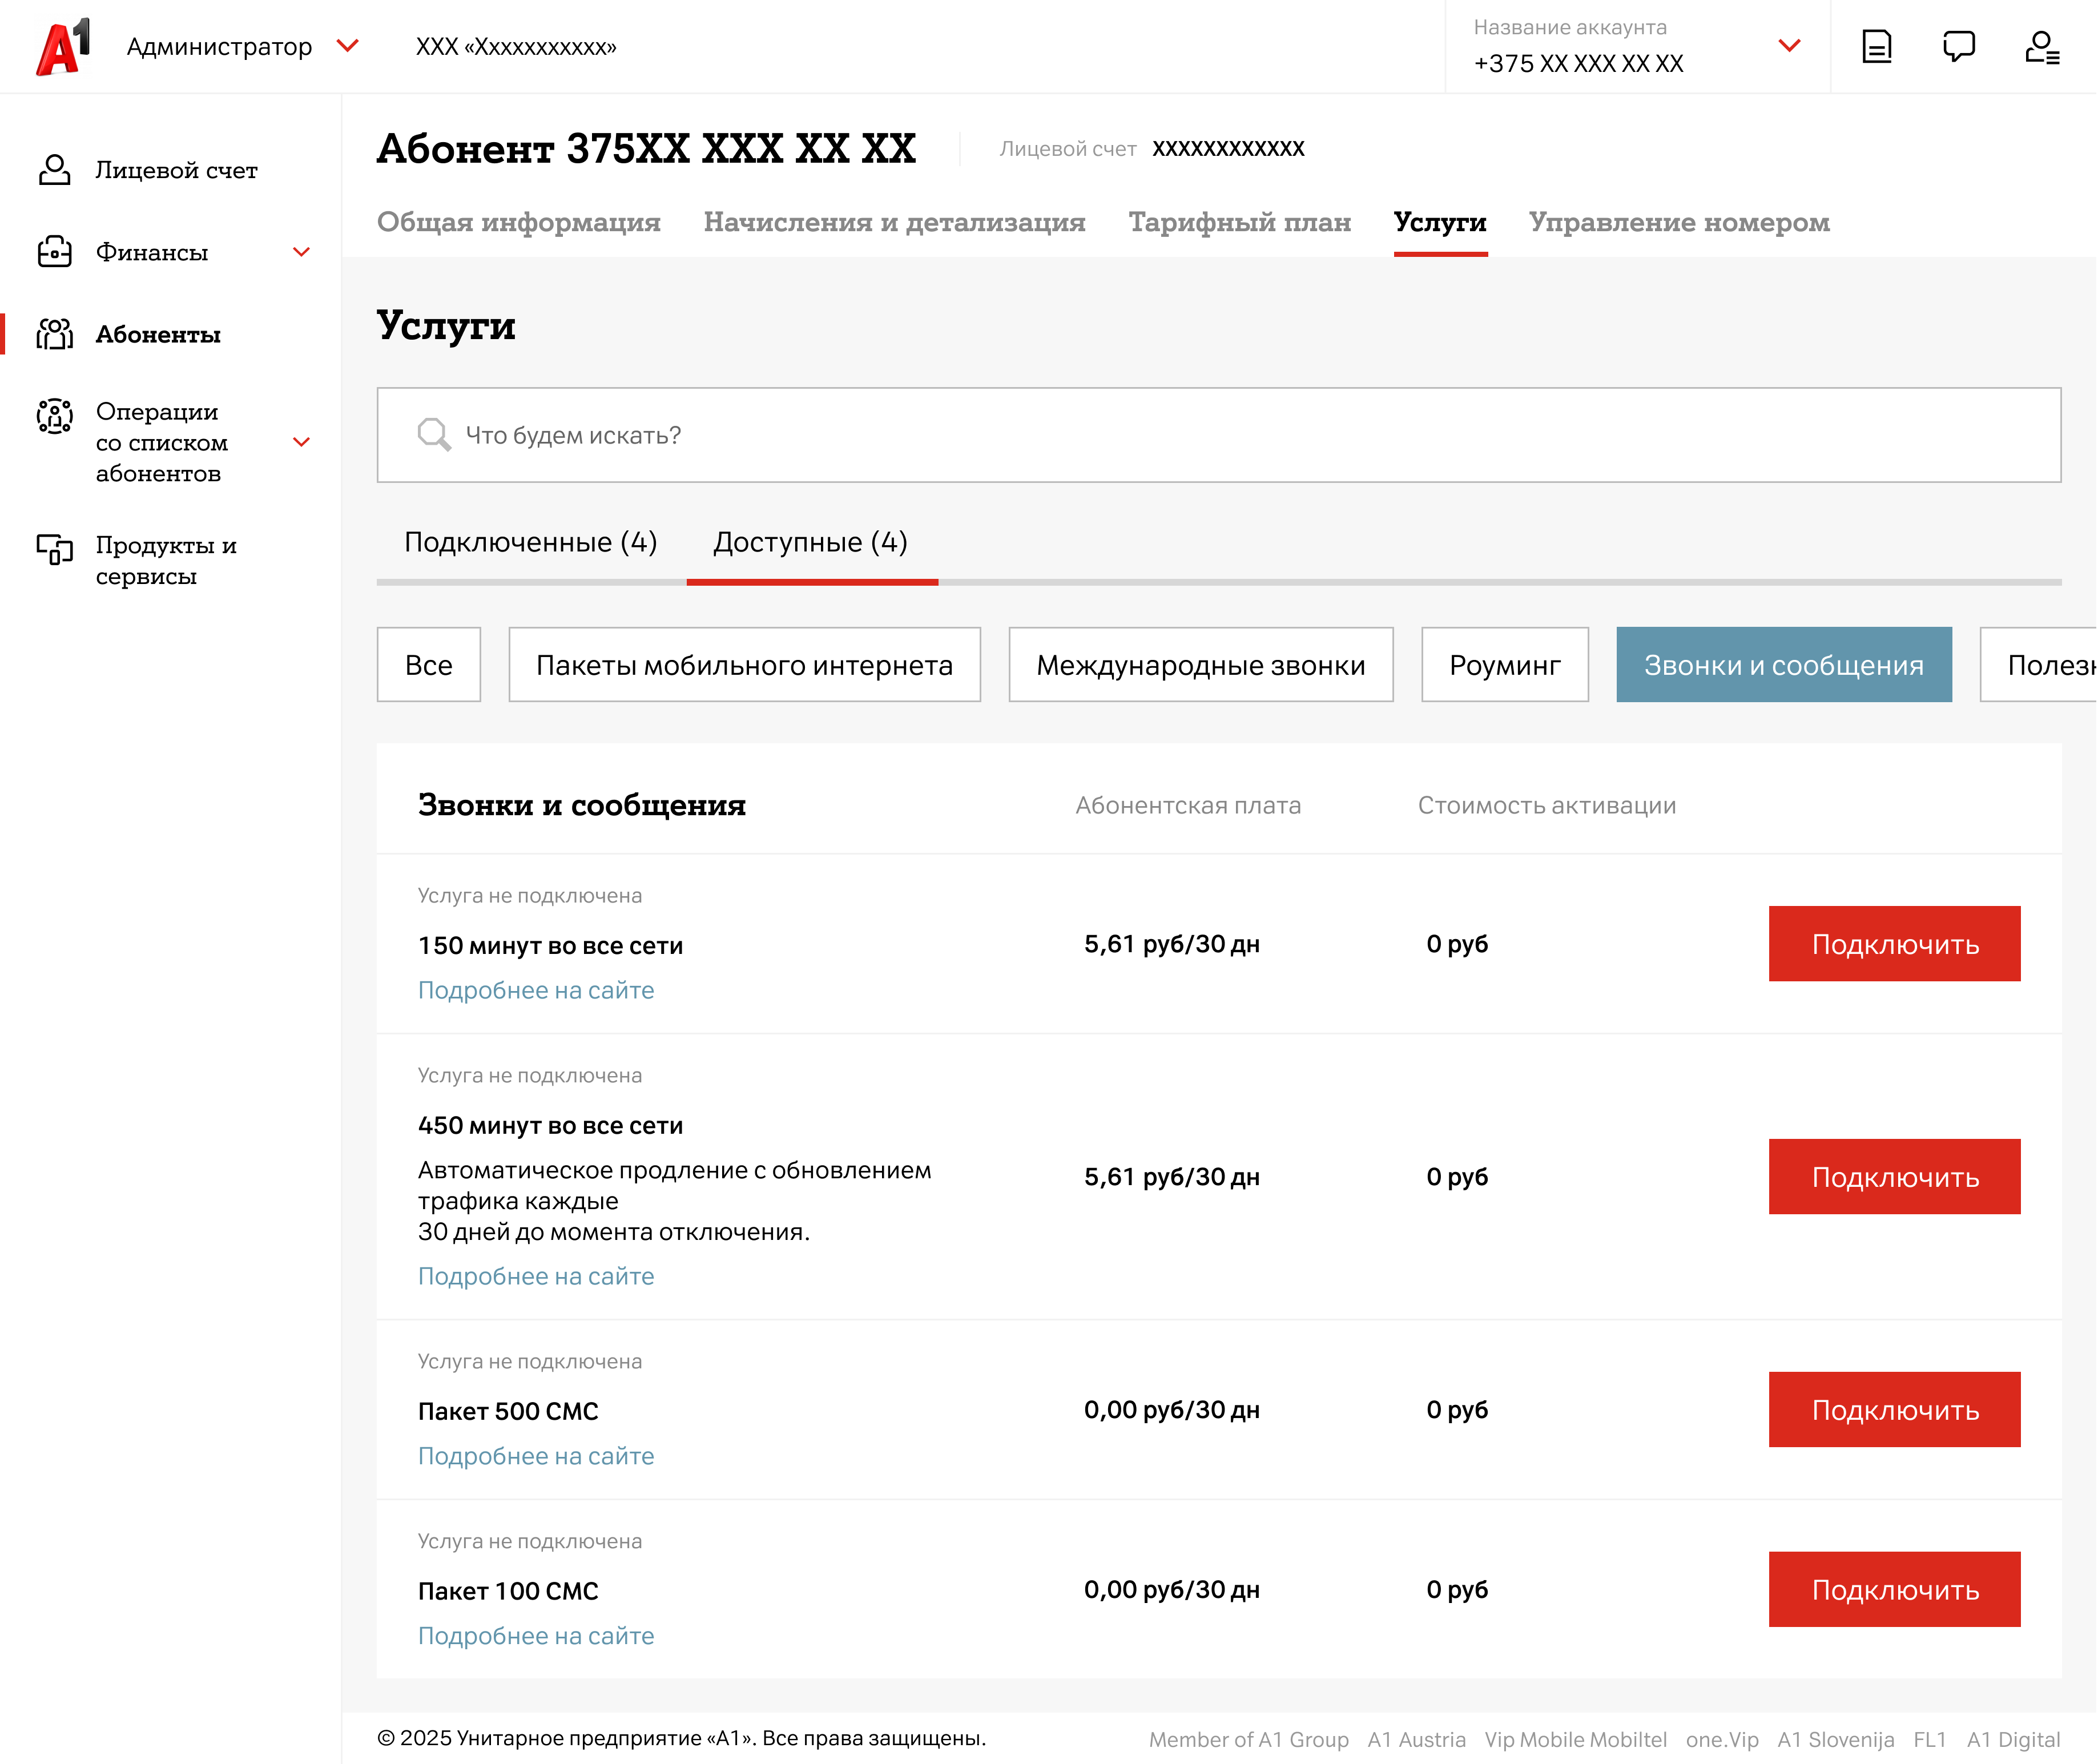Select the Все filter chip
Screen dimensions: 2098x1764
tap(428, 665)
